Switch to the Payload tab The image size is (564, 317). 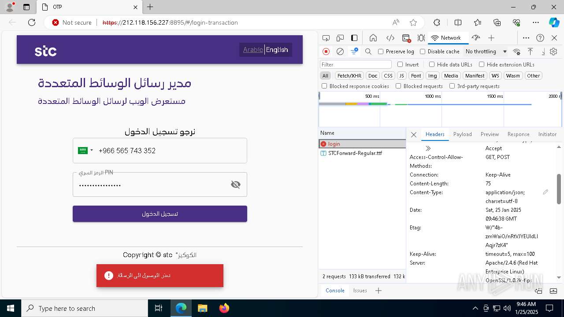(x=463, y=134)
